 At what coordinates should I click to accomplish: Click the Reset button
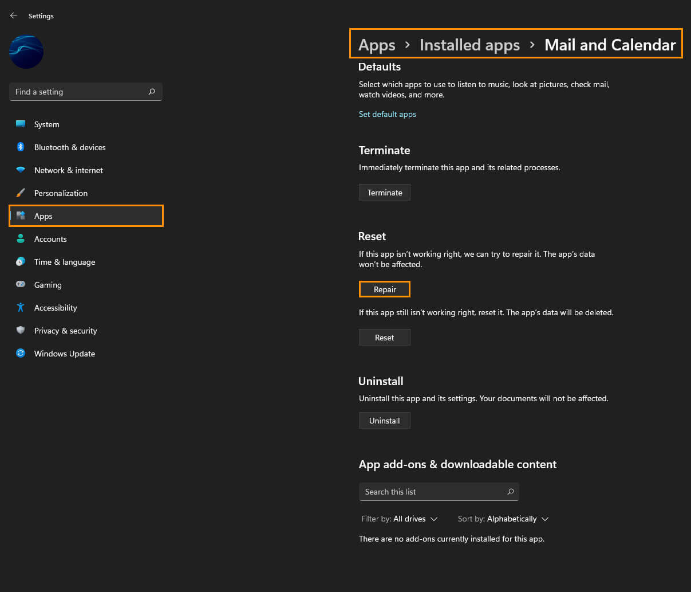385,338
